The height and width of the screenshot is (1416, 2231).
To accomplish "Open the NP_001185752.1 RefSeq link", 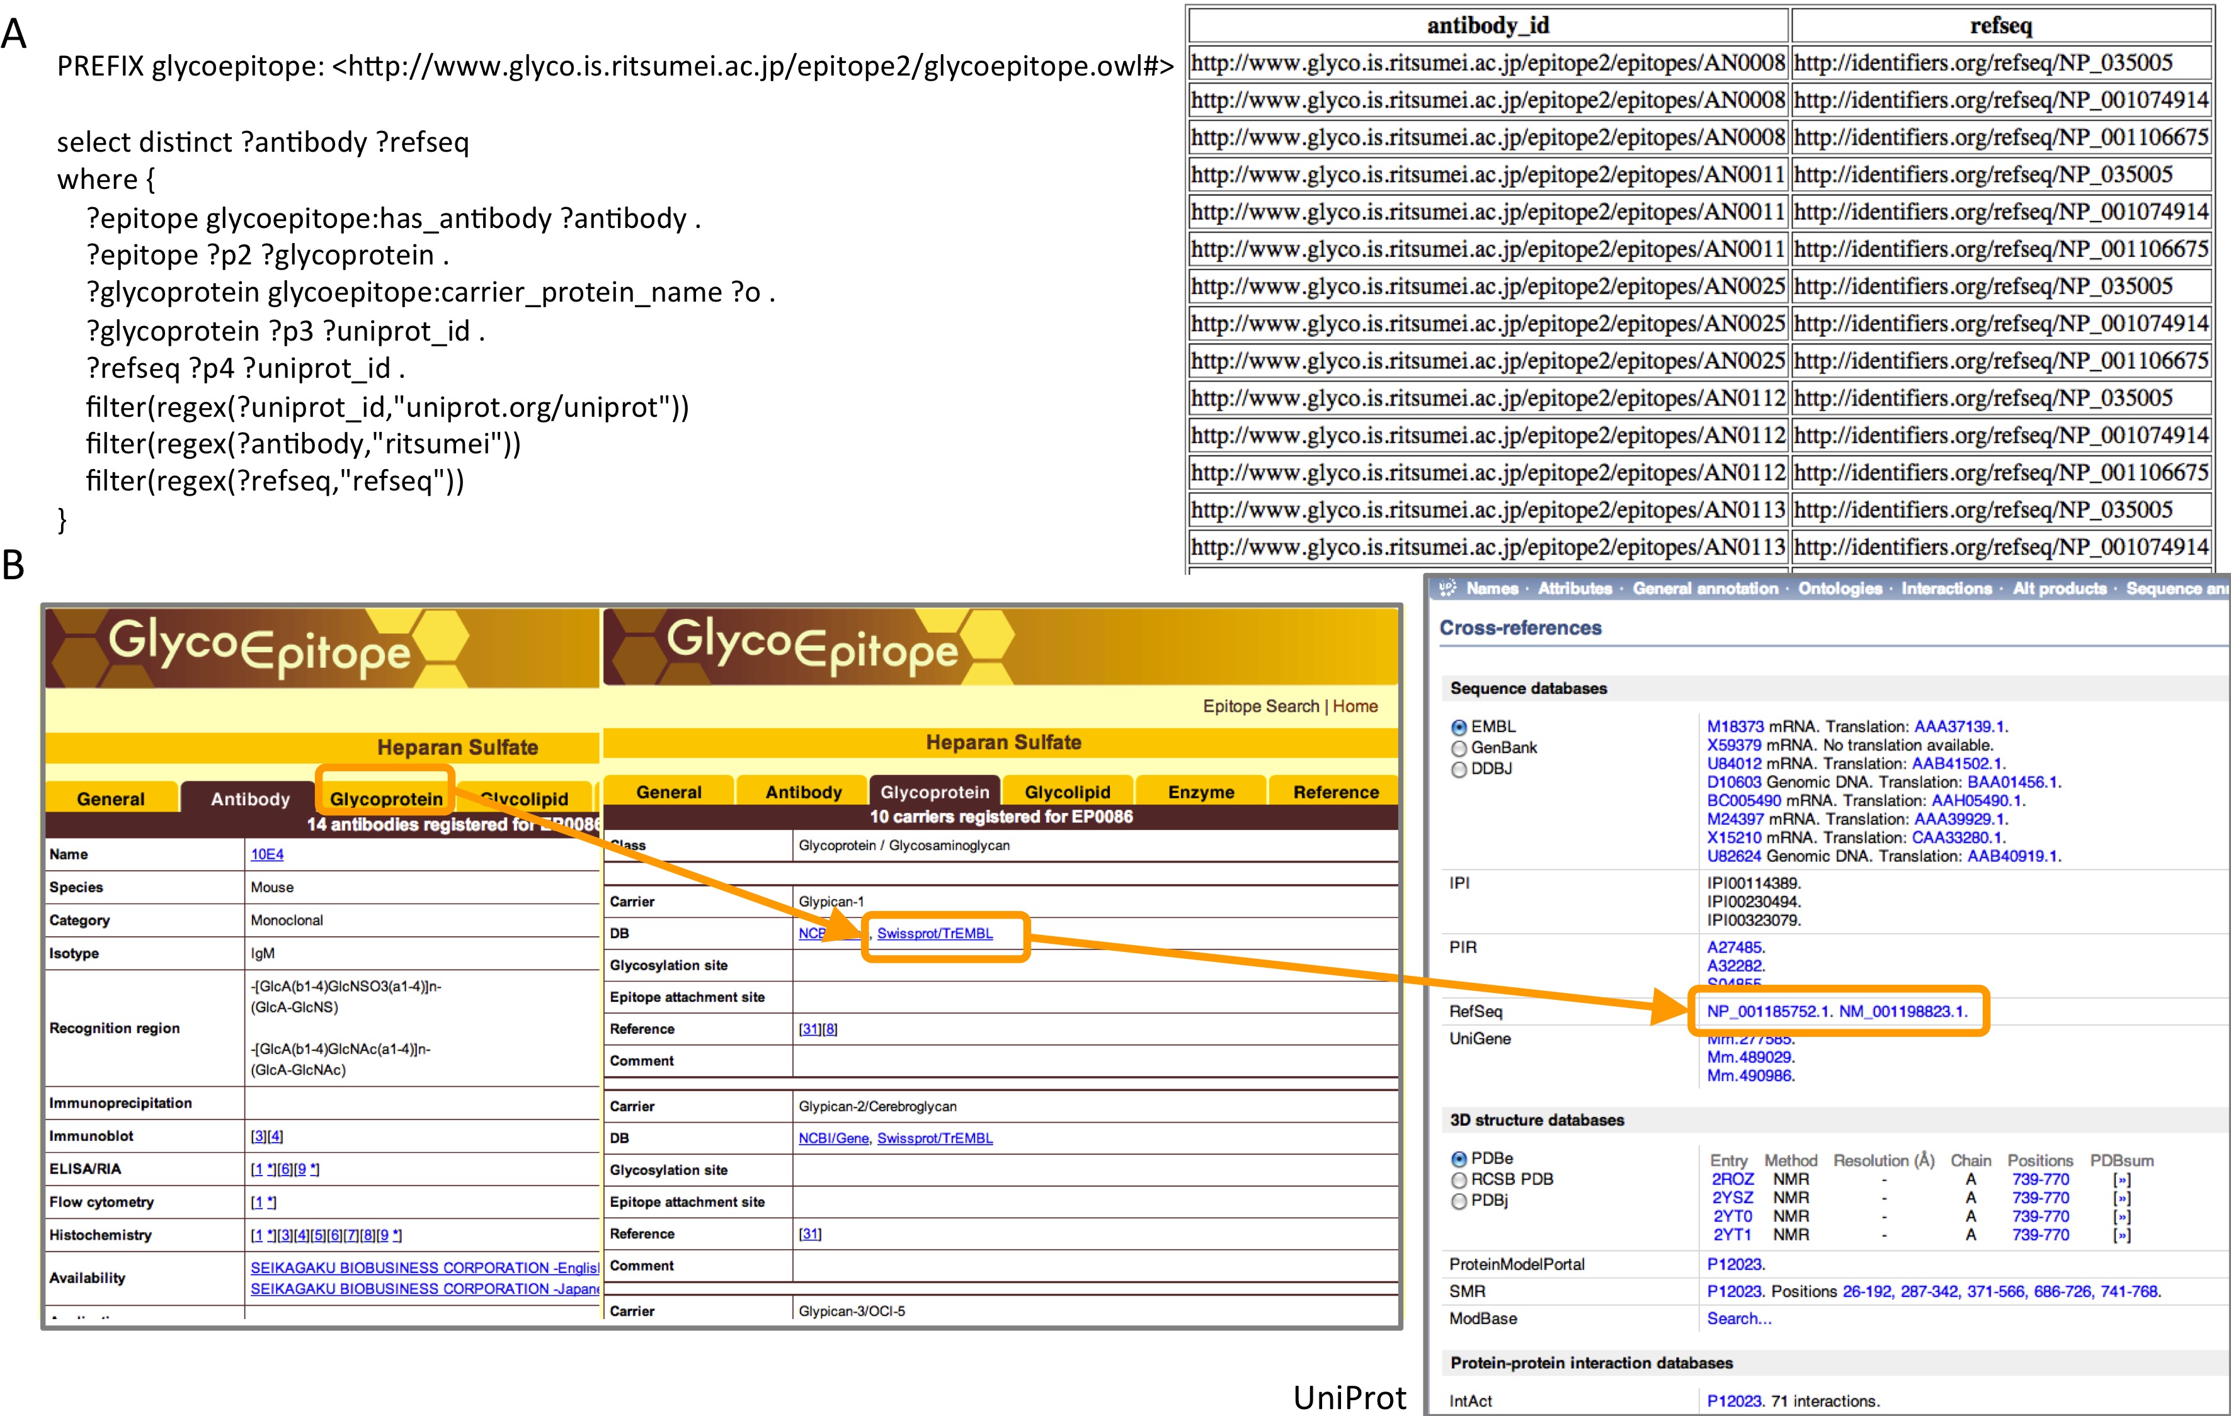I will 1768,1011.
